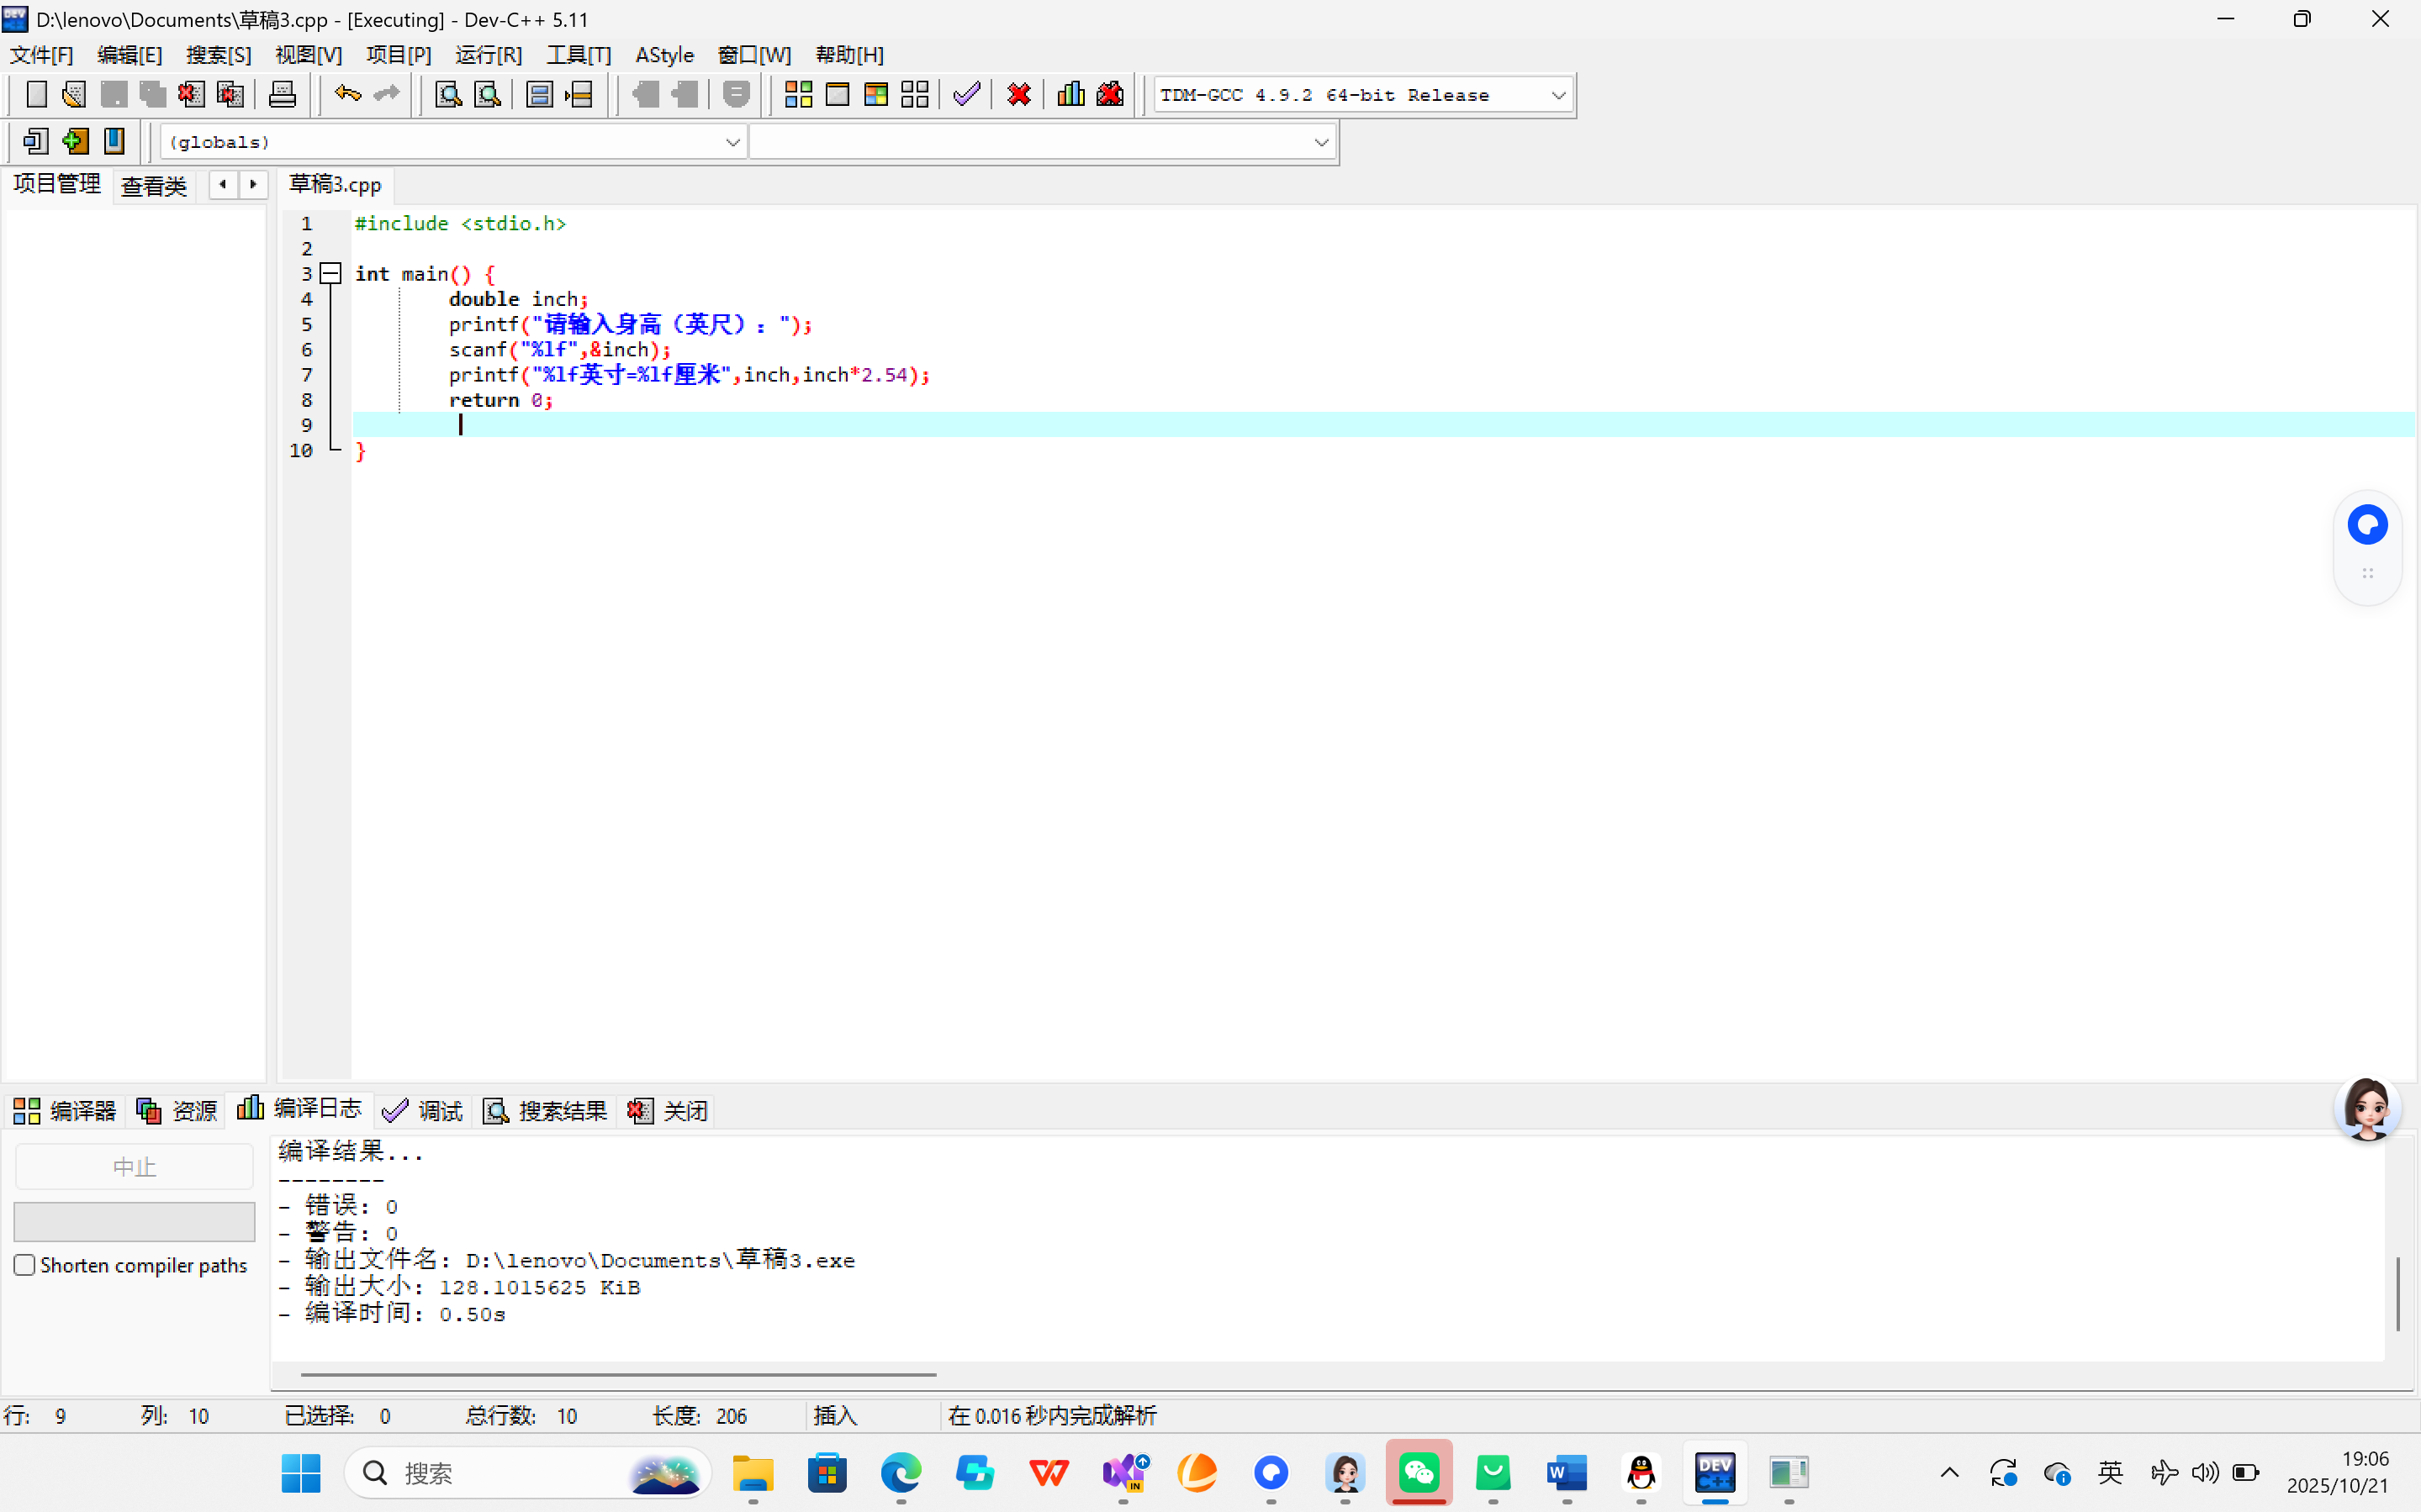Open the empty members dropdown

1320,142
